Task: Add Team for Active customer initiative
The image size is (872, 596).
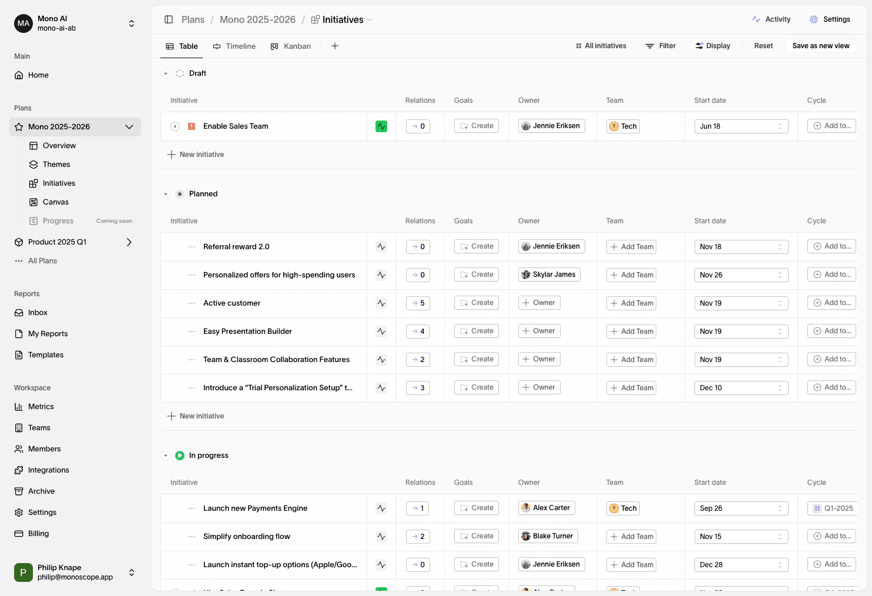Action: [x=631, y=303]
